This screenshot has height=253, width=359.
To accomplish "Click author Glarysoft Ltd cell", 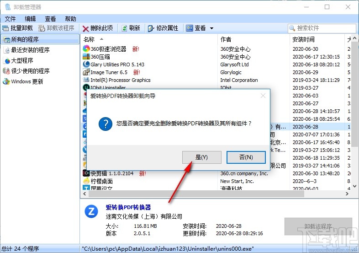I will (234, 65).
